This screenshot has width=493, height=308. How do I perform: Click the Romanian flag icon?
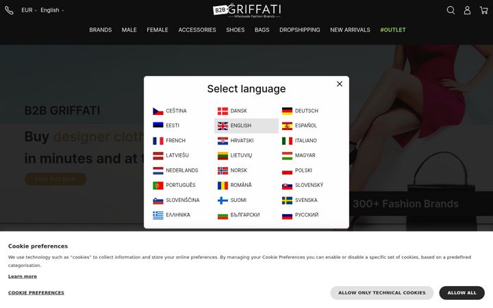[223, 185]
